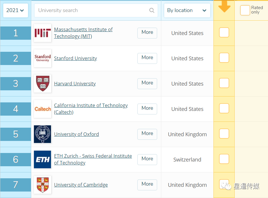This screenshot has width=268, height=198.
Task: Click the Caltech logo icon
Action: tap(42, 109)
